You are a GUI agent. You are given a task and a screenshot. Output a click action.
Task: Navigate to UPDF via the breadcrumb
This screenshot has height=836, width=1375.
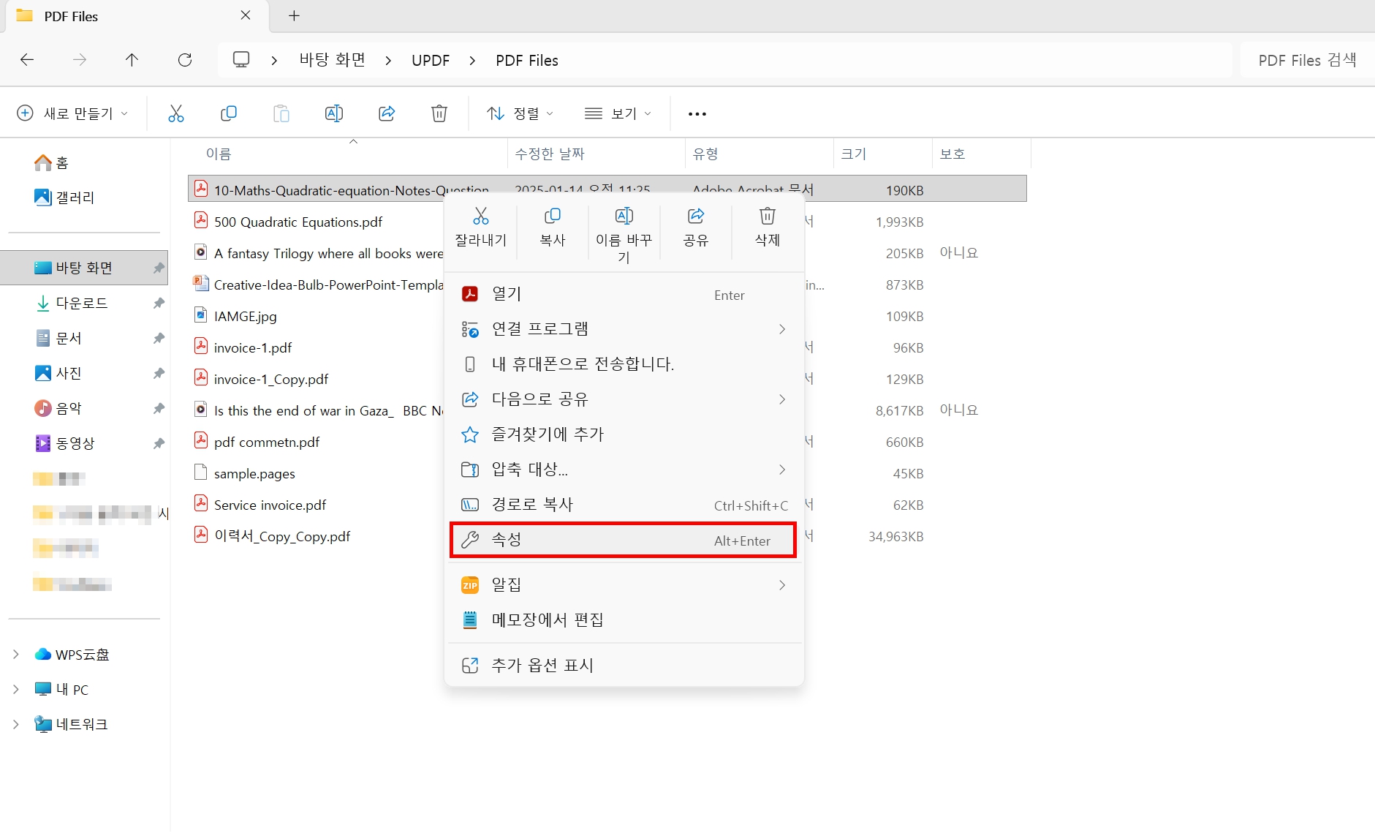tap(431, 60)
